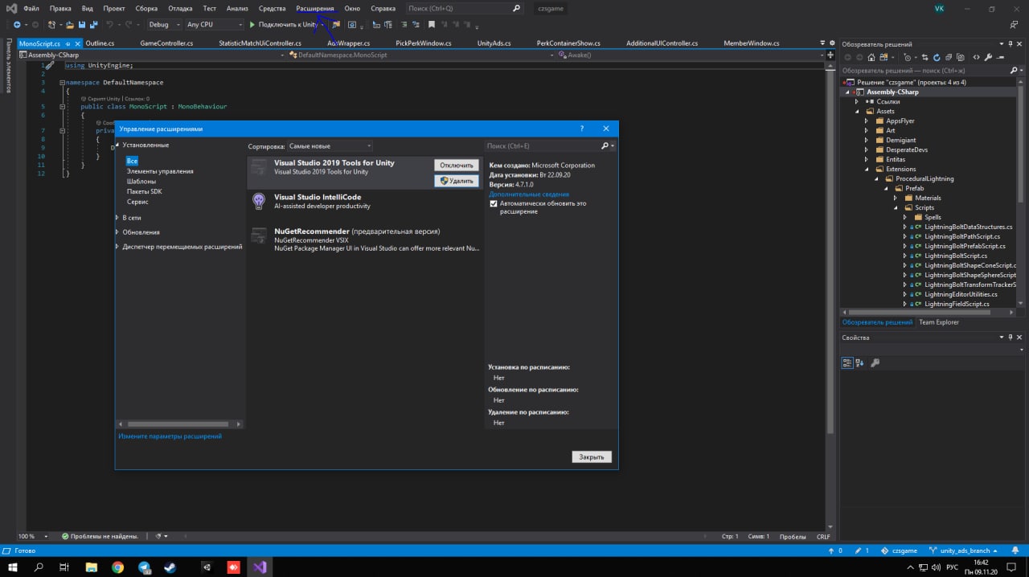Click the category list horizontal scrollbar in the dialog
Screen dimensions: 1029x577
pos(179,424)
